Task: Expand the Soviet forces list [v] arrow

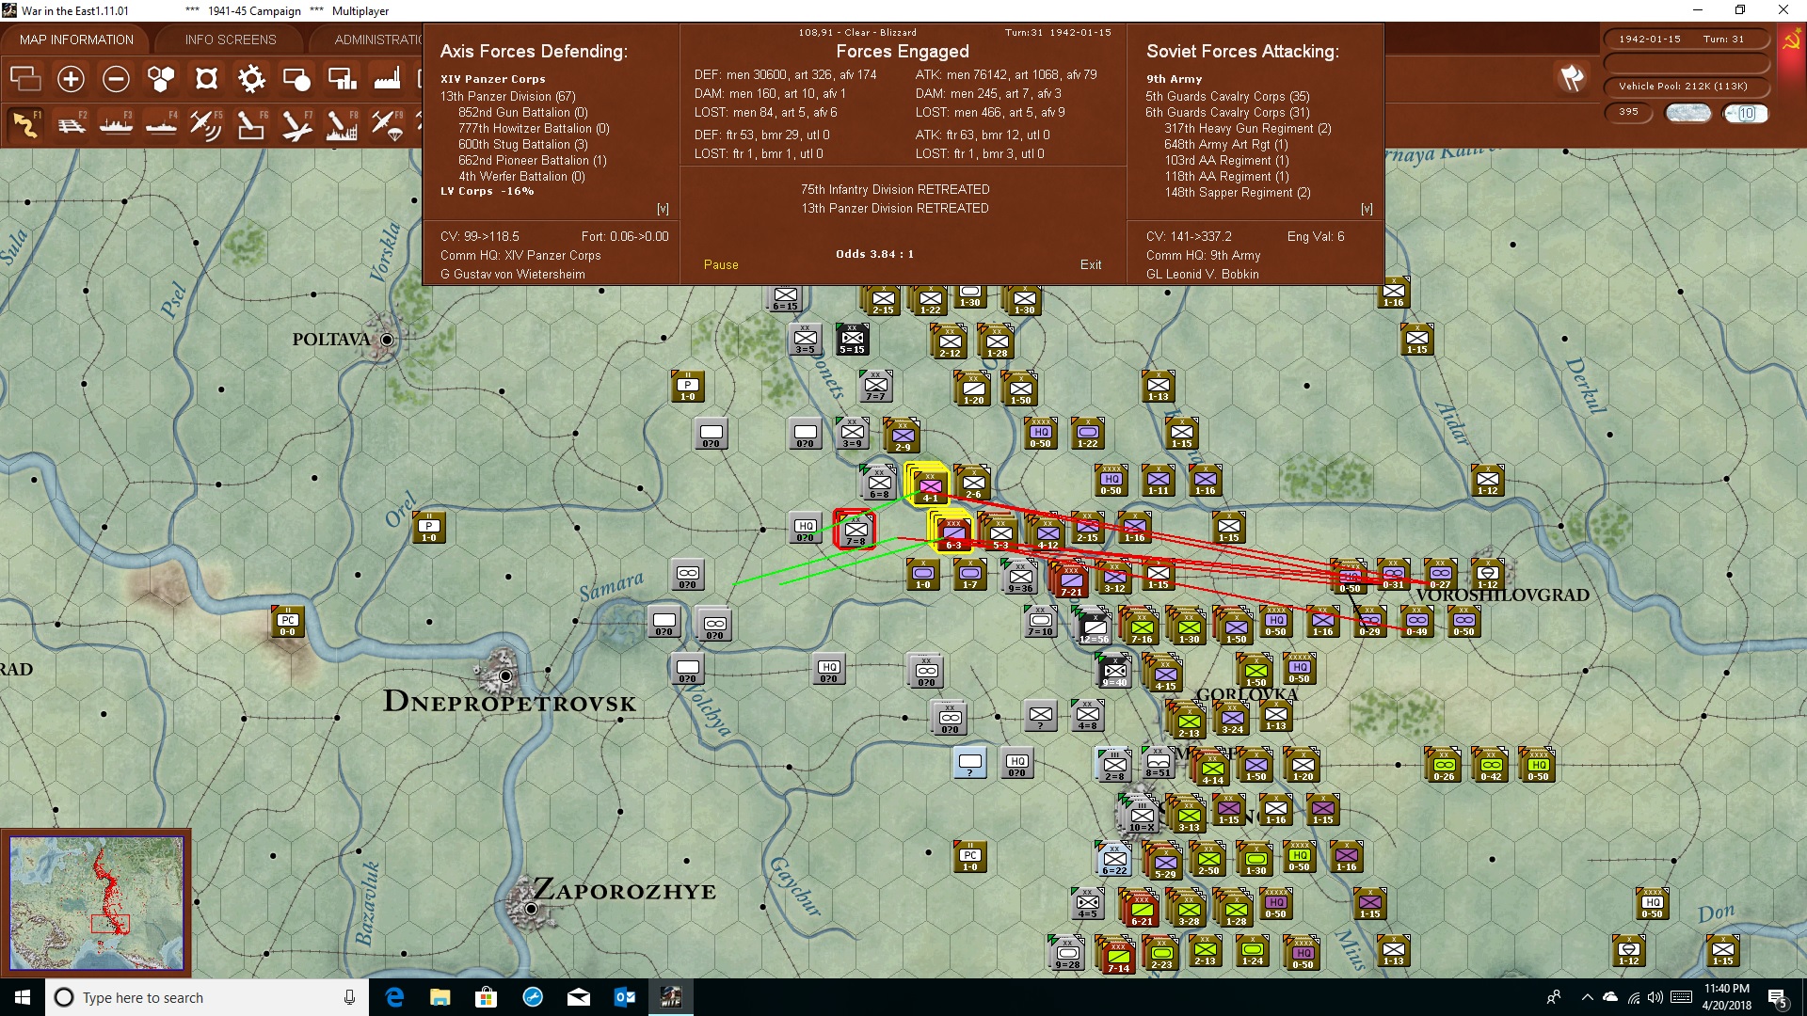Action: tap(1367, 209)
